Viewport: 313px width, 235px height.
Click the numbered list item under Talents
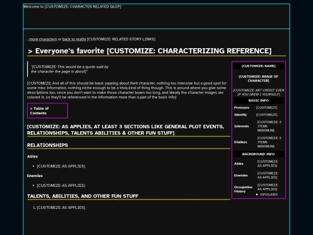61,208
